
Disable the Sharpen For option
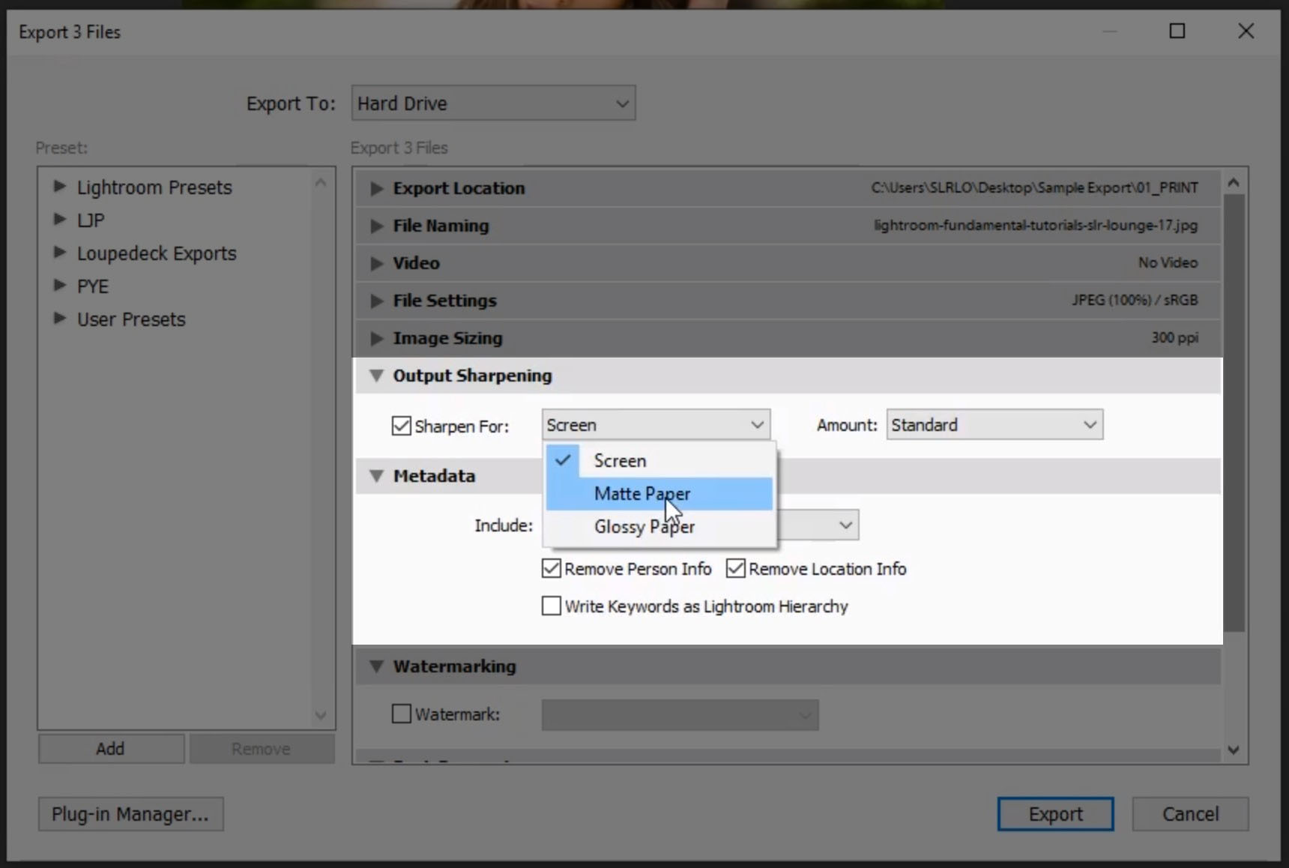point(401,426)
